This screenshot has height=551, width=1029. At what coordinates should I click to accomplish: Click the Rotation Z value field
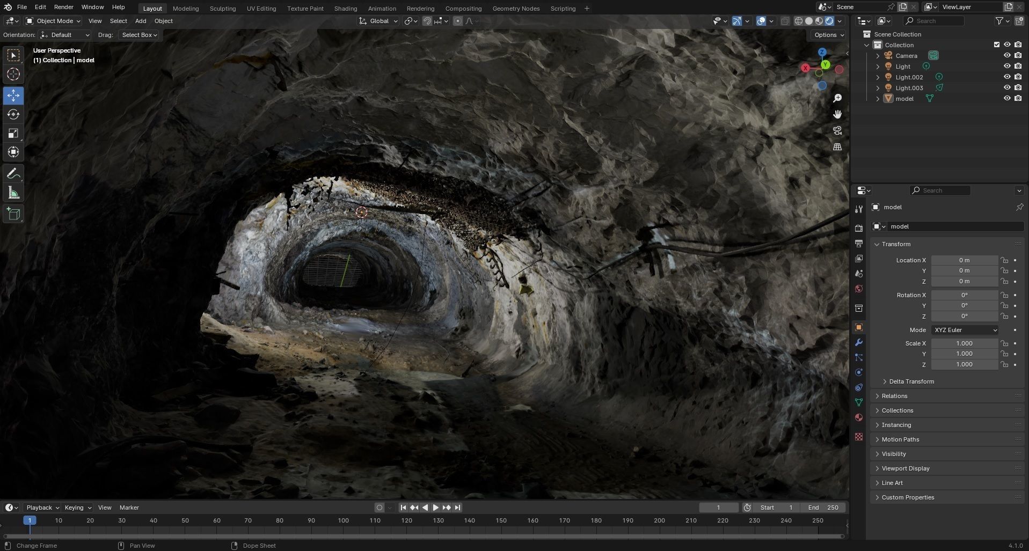pyautogui.click(x=965, y=316)
